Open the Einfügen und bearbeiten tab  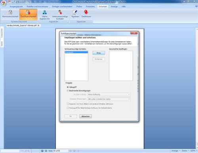pos(62,6)
